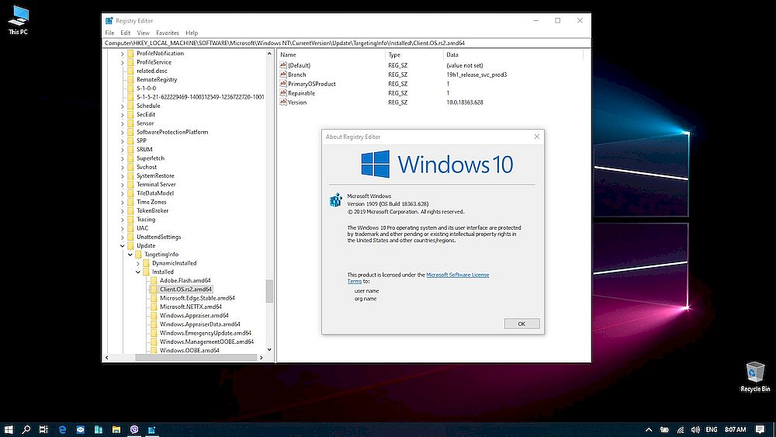
Task: Collapse the Update key
Action: [x=123, y=245]
